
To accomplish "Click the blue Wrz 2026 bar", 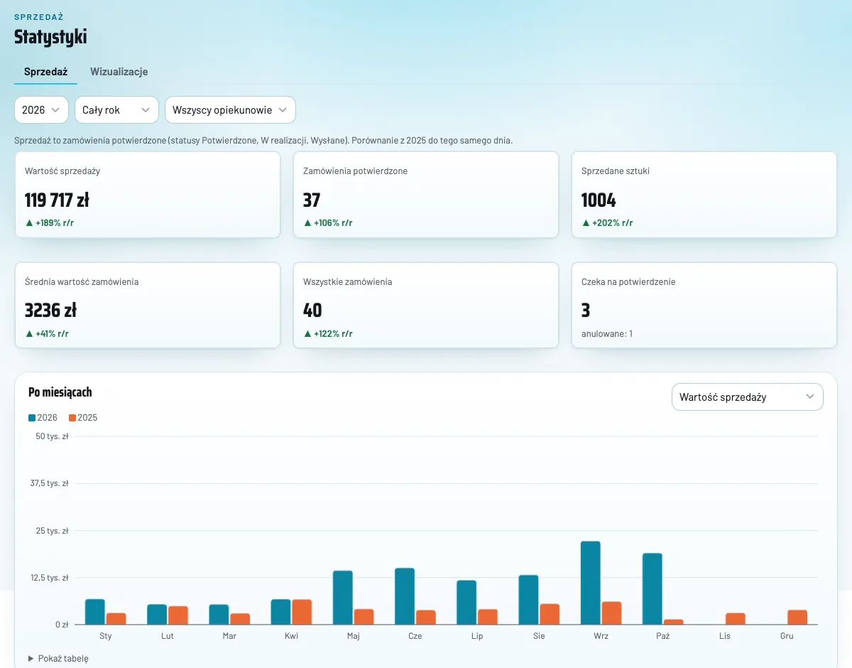I will [x=590, y=583].
